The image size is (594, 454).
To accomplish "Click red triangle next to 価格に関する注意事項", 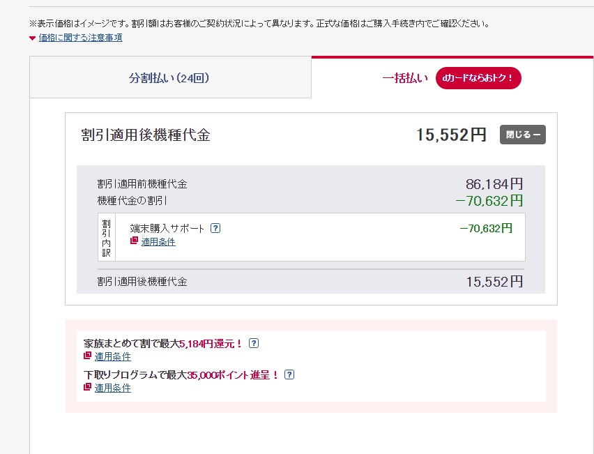I will tap(33, 38).
